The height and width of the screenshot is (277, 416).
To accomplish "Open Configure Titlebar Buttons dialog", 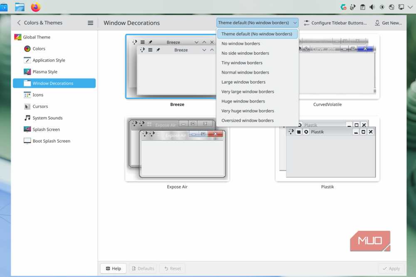I will click(x=335, y=23).
